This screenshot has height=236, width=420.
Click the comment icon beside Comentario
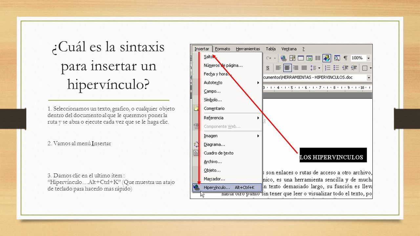(x=196, y=108)
